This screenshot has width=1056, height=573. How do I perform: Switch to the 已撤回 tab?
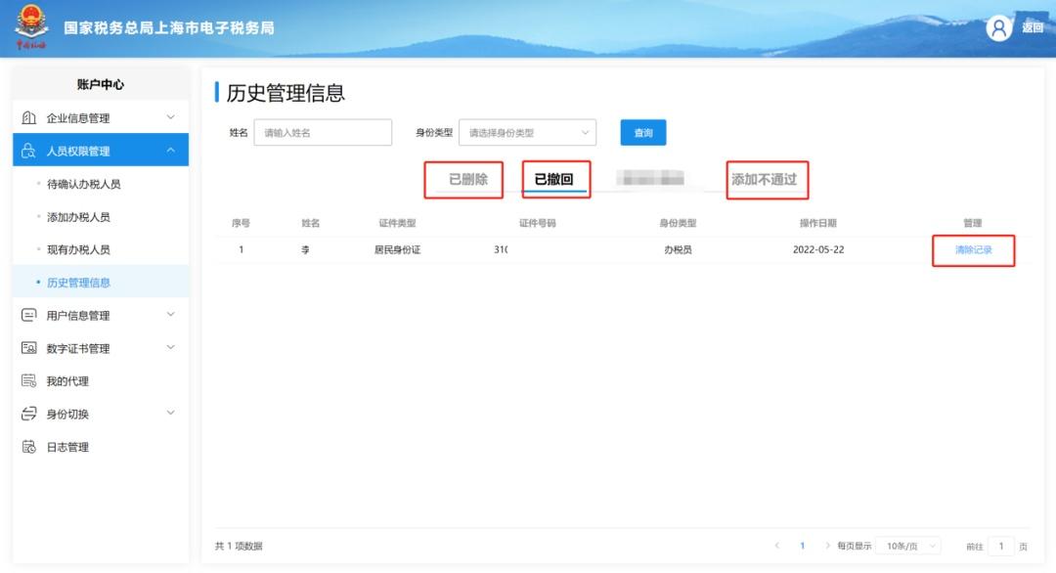pyautogui.click(x=553, y=179)
